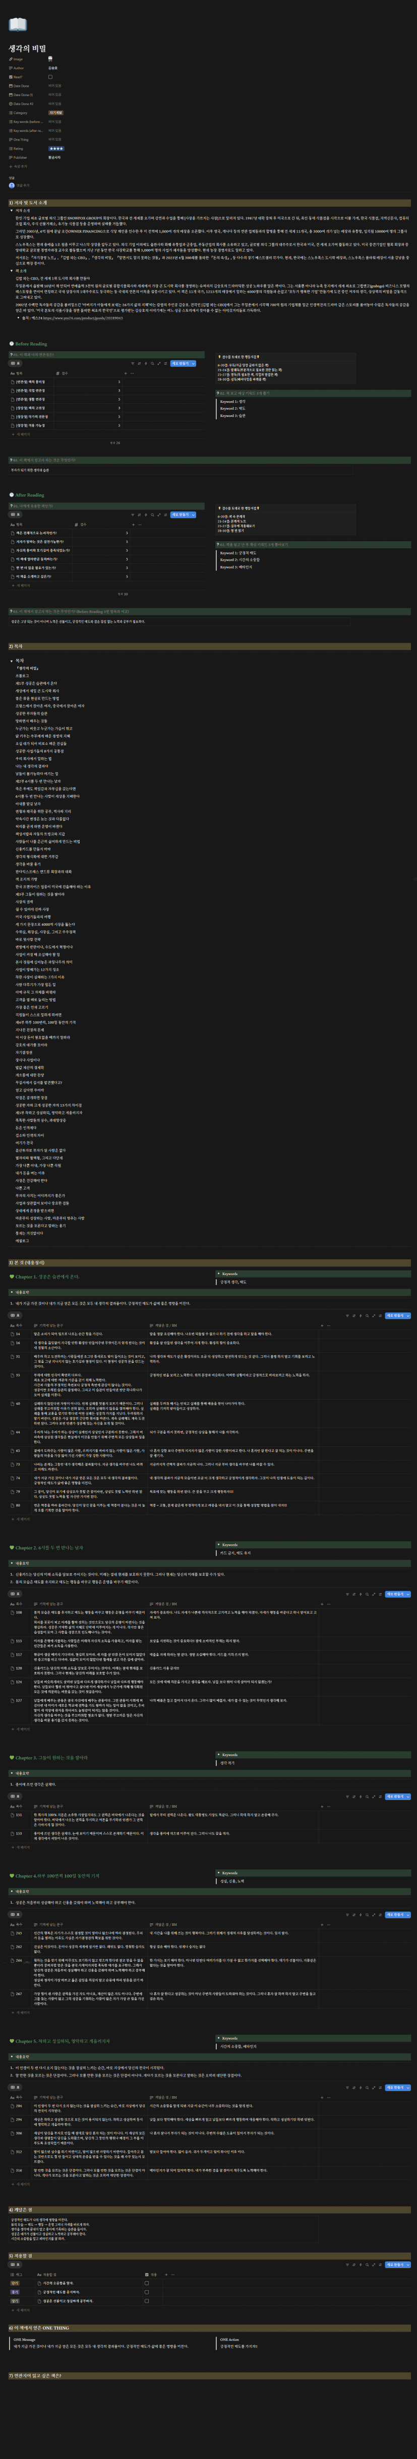Check third row checkbox in 적용할 점 table
Image resolution: width=417 pixels, height=2459 pixels.
click(x=147, y=2300)
